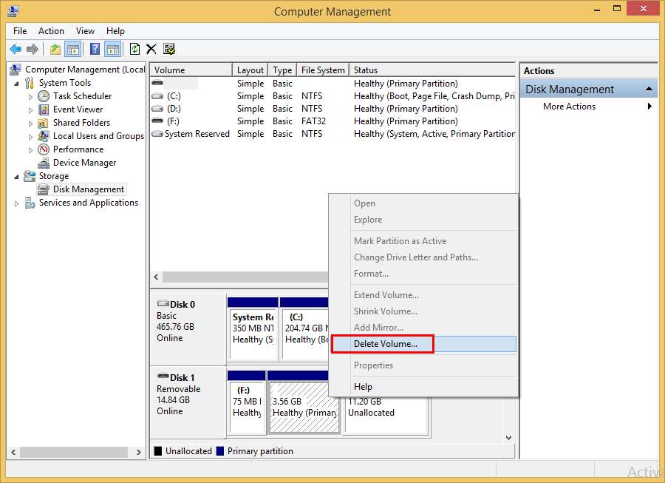Click Shrink Volume... in the context menu
Image resolution: width=665 pixels, height=483 pixels.
point(424,311)
